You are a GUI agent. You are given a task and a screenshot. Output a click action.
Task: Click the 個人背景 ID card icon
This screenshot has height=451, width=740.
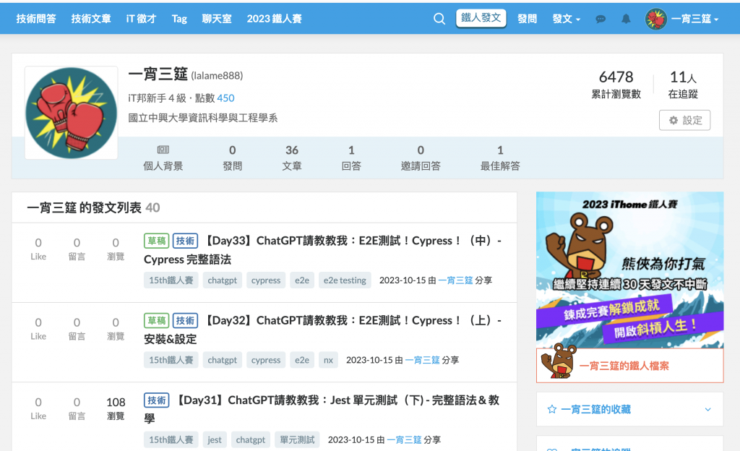pyautogui.click(x=163, y=150)
